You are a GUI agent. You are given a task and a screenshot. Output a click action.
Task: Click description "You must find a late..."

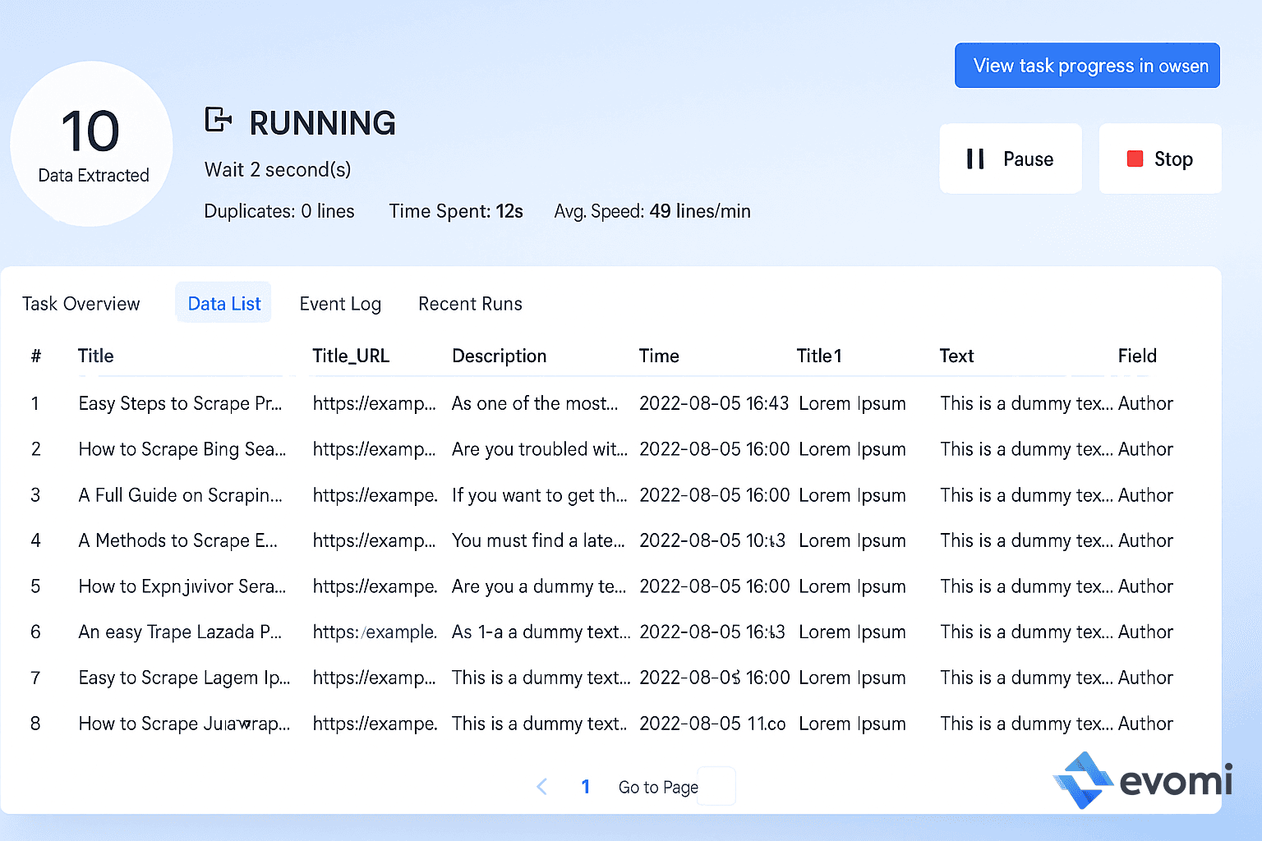point(538,540)
